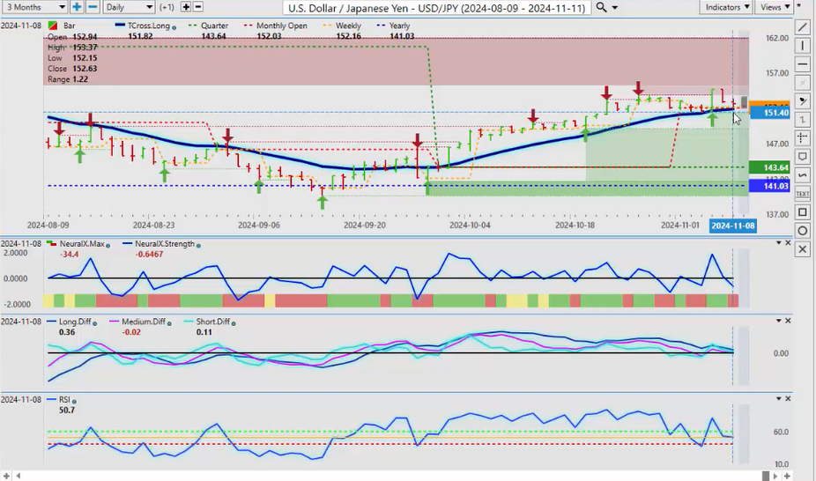Viewport: 816px width, 481px height.
Task: Click the blue minus zoom-out button
Action: (93, 7)
